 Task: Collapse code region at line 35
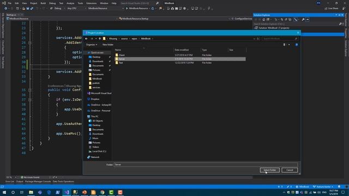tap(29, 90)
